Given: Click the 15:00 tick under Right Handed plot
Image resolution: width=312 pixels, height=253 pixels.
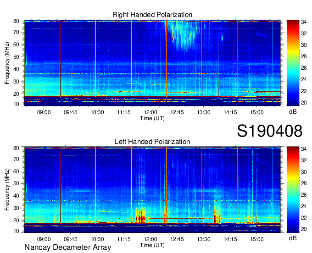Looking at the screenshot, I should pos(257,112).
